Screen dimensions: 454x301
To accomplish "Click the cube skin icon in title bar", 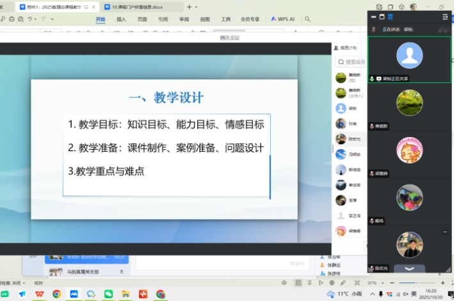I will [401, 7].
